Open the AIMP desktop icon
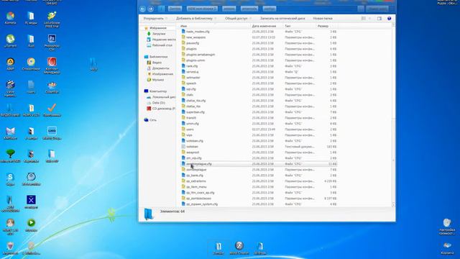The width and height of the screenshot is (460, 259). pyautogui.click(x=10, y=64)
